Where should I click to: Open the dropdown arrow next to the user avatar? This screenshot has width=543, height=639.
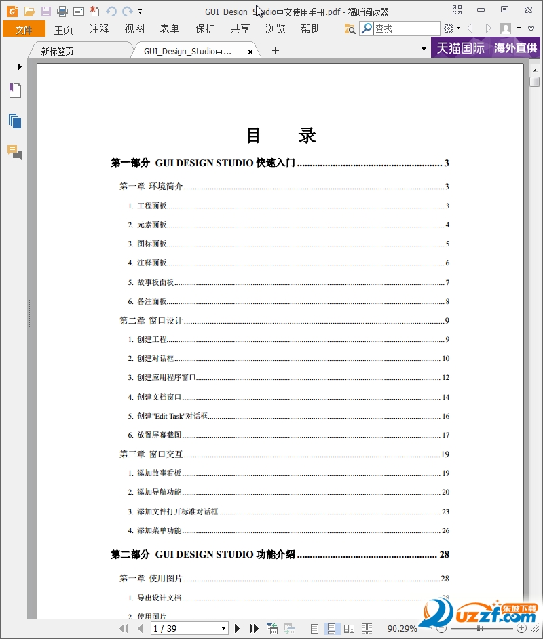click(519, 28)
